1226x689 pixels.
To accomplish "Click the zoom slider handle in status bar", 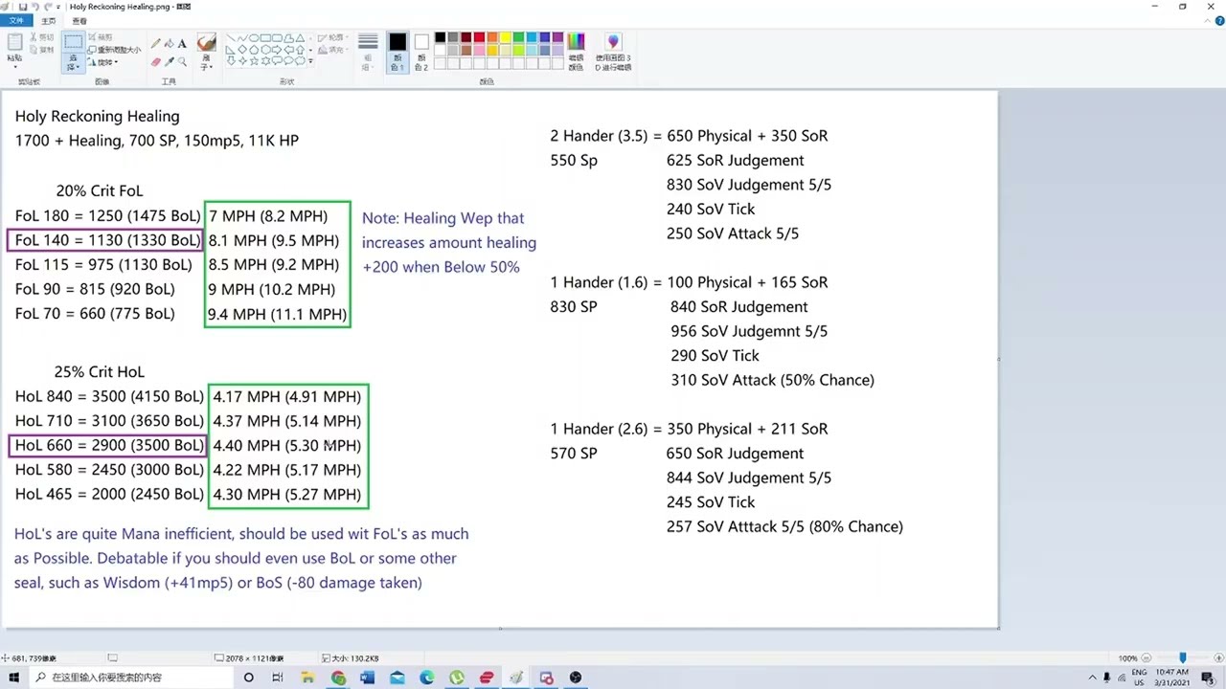I will [1182, 657].
